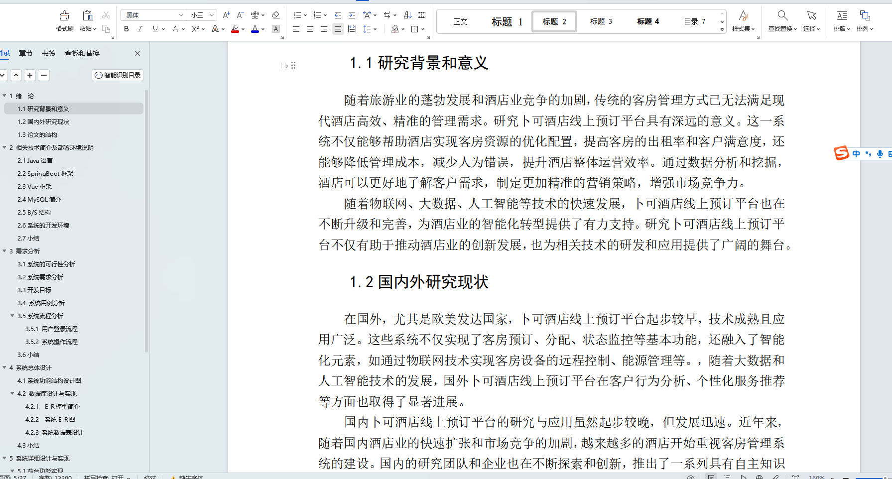Apply the 正文 style
Screen dimensions: 892x479
[460, 21]
